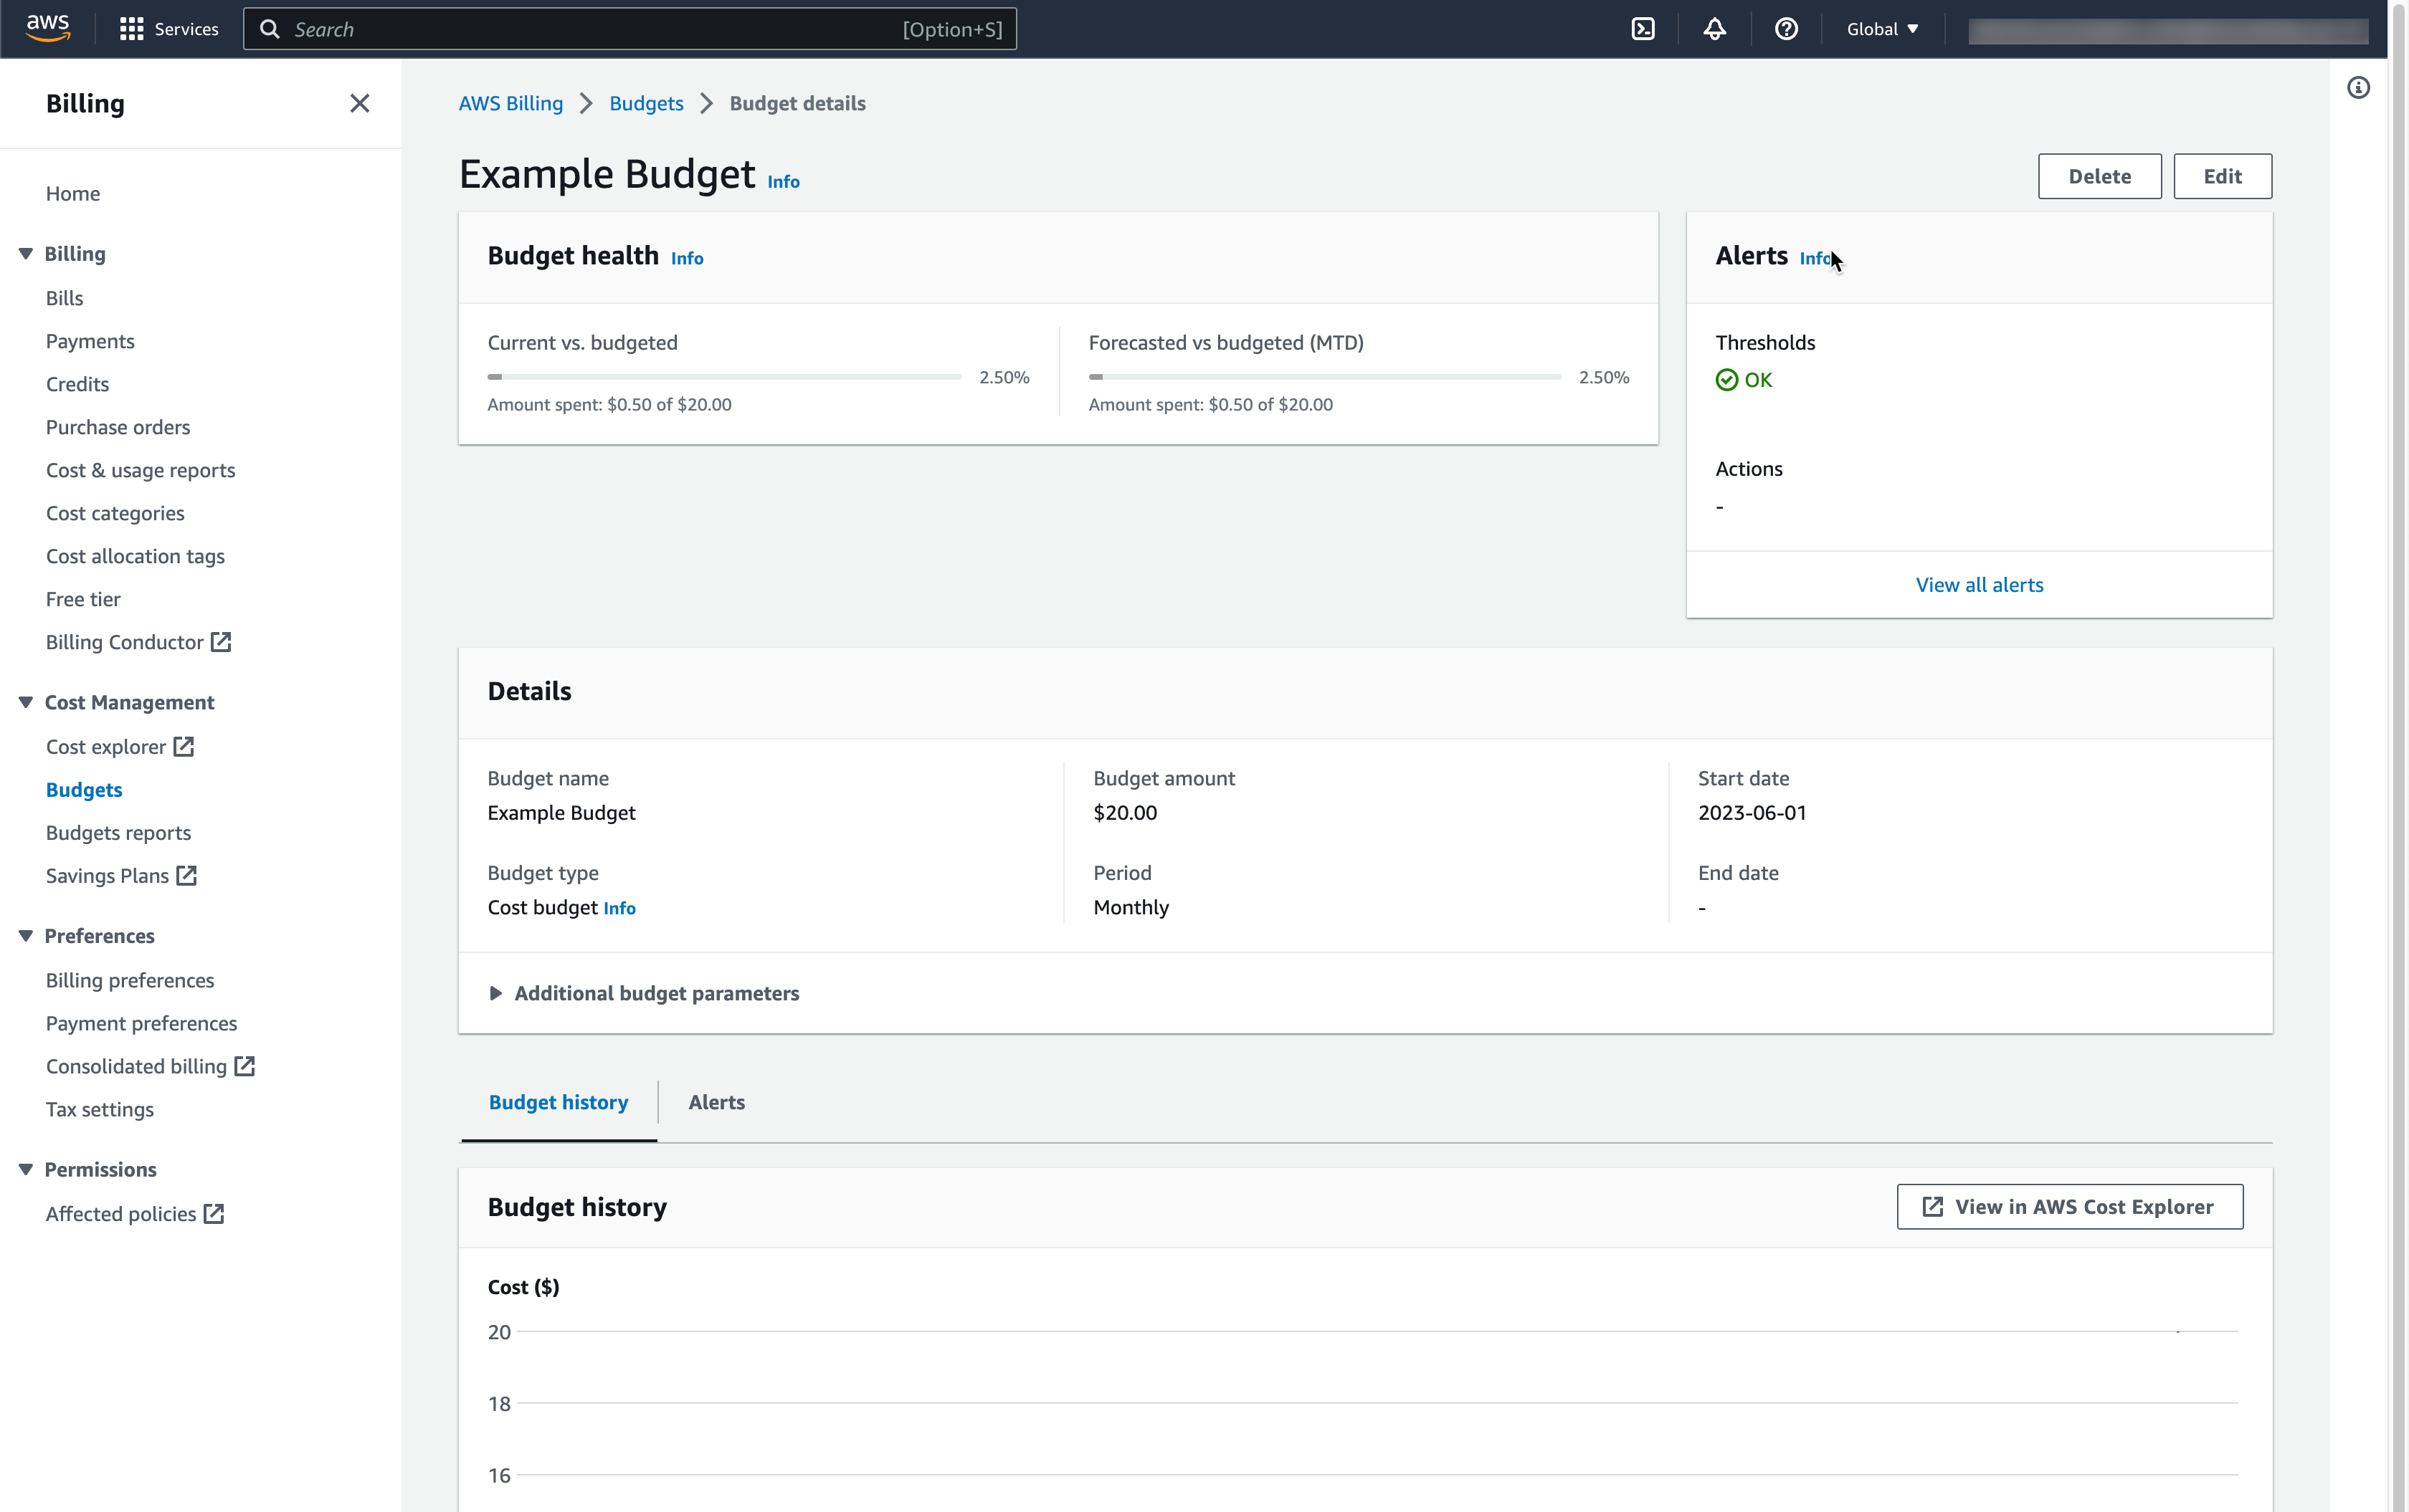Switch to the Alerts tab

pyautogui.click(x=716, y=1102)
